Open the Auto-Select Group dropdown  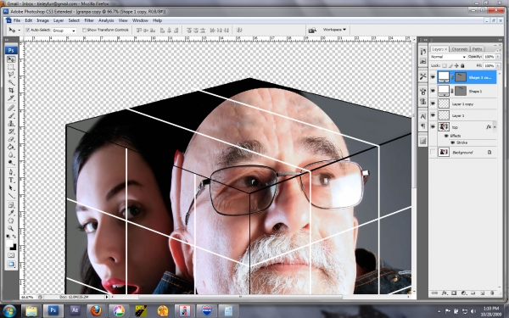click(64, 31)
